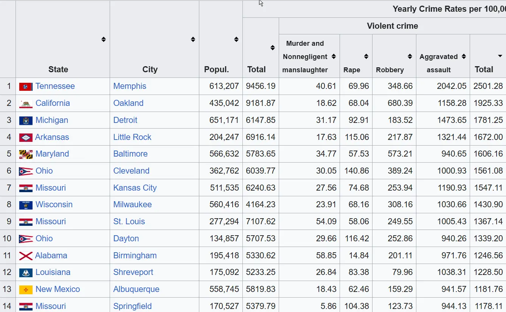
Task: Click the Arkansas flag icon
Action: pyautogui.click(x=26, y=138)
